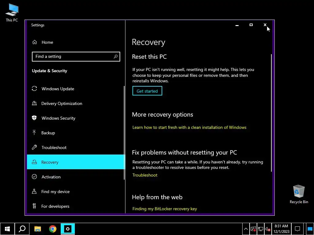Close the Settings window
The height and width of the screenshot is (235, 314).
(x=265, y=25)
